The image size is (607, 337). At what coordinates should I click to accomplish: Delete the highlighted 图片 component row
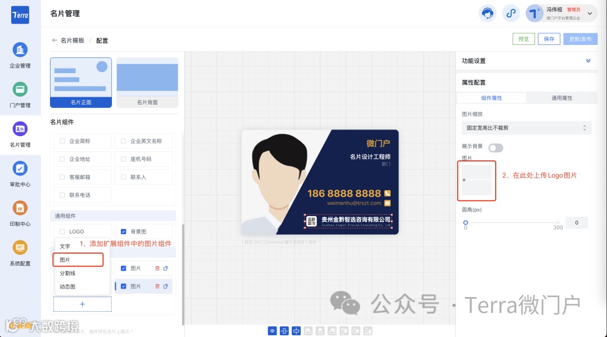pos(157,286)
